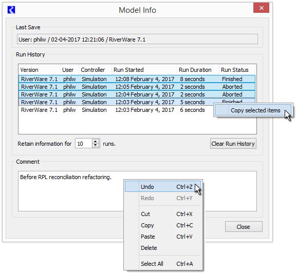Click the Clear Run History button
The width and height of the screenshot is (296, 273).
(233, 144)
